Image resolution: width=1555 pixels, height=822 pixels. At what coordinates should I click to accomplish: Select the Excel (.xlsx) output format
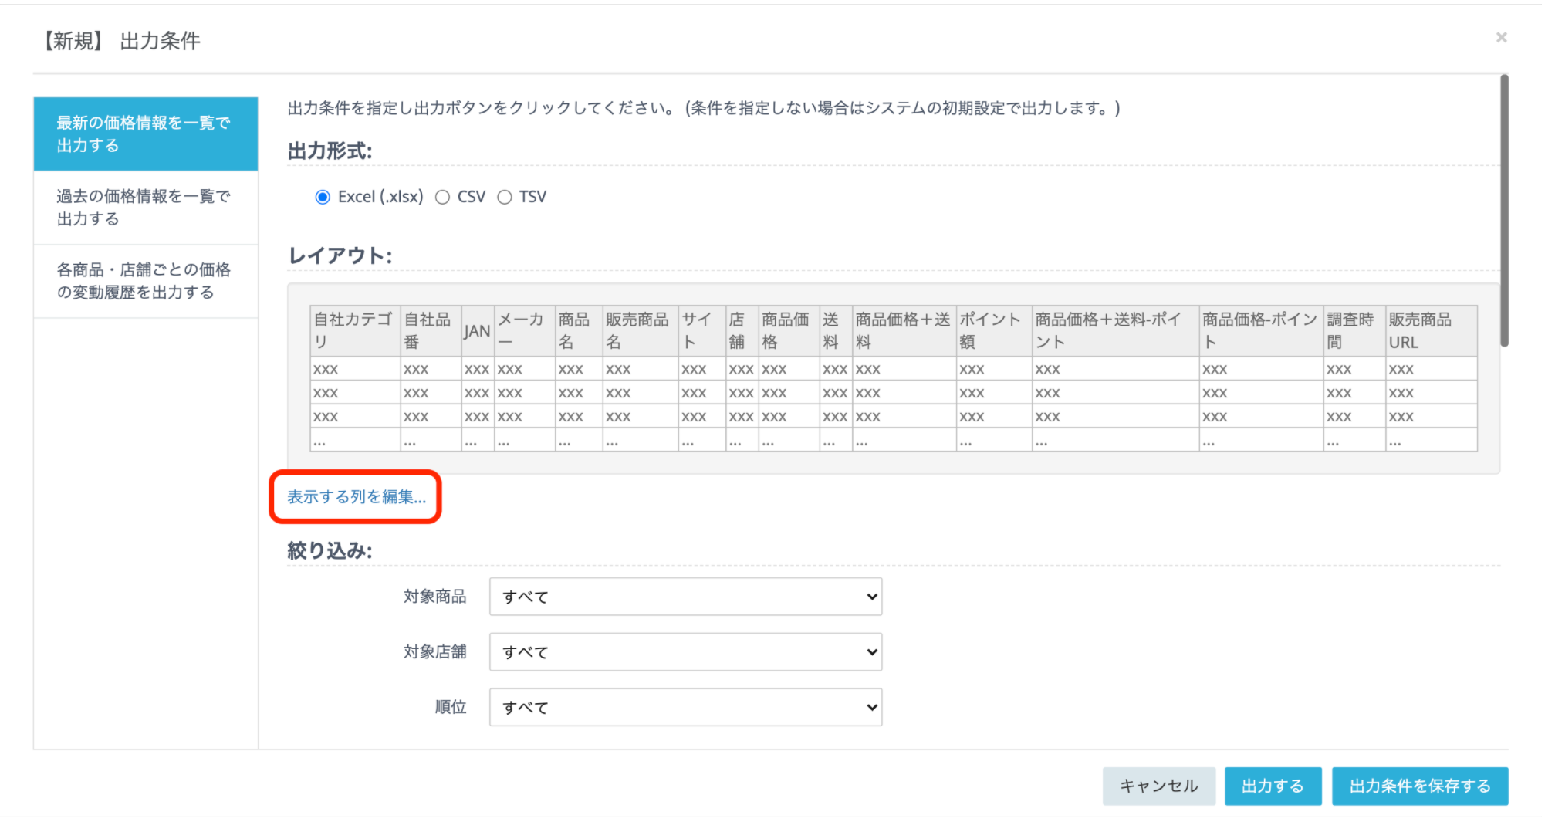tap(323, 197)
